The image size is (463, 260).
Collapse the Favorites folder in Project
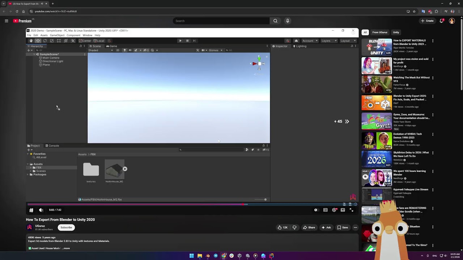28,154
